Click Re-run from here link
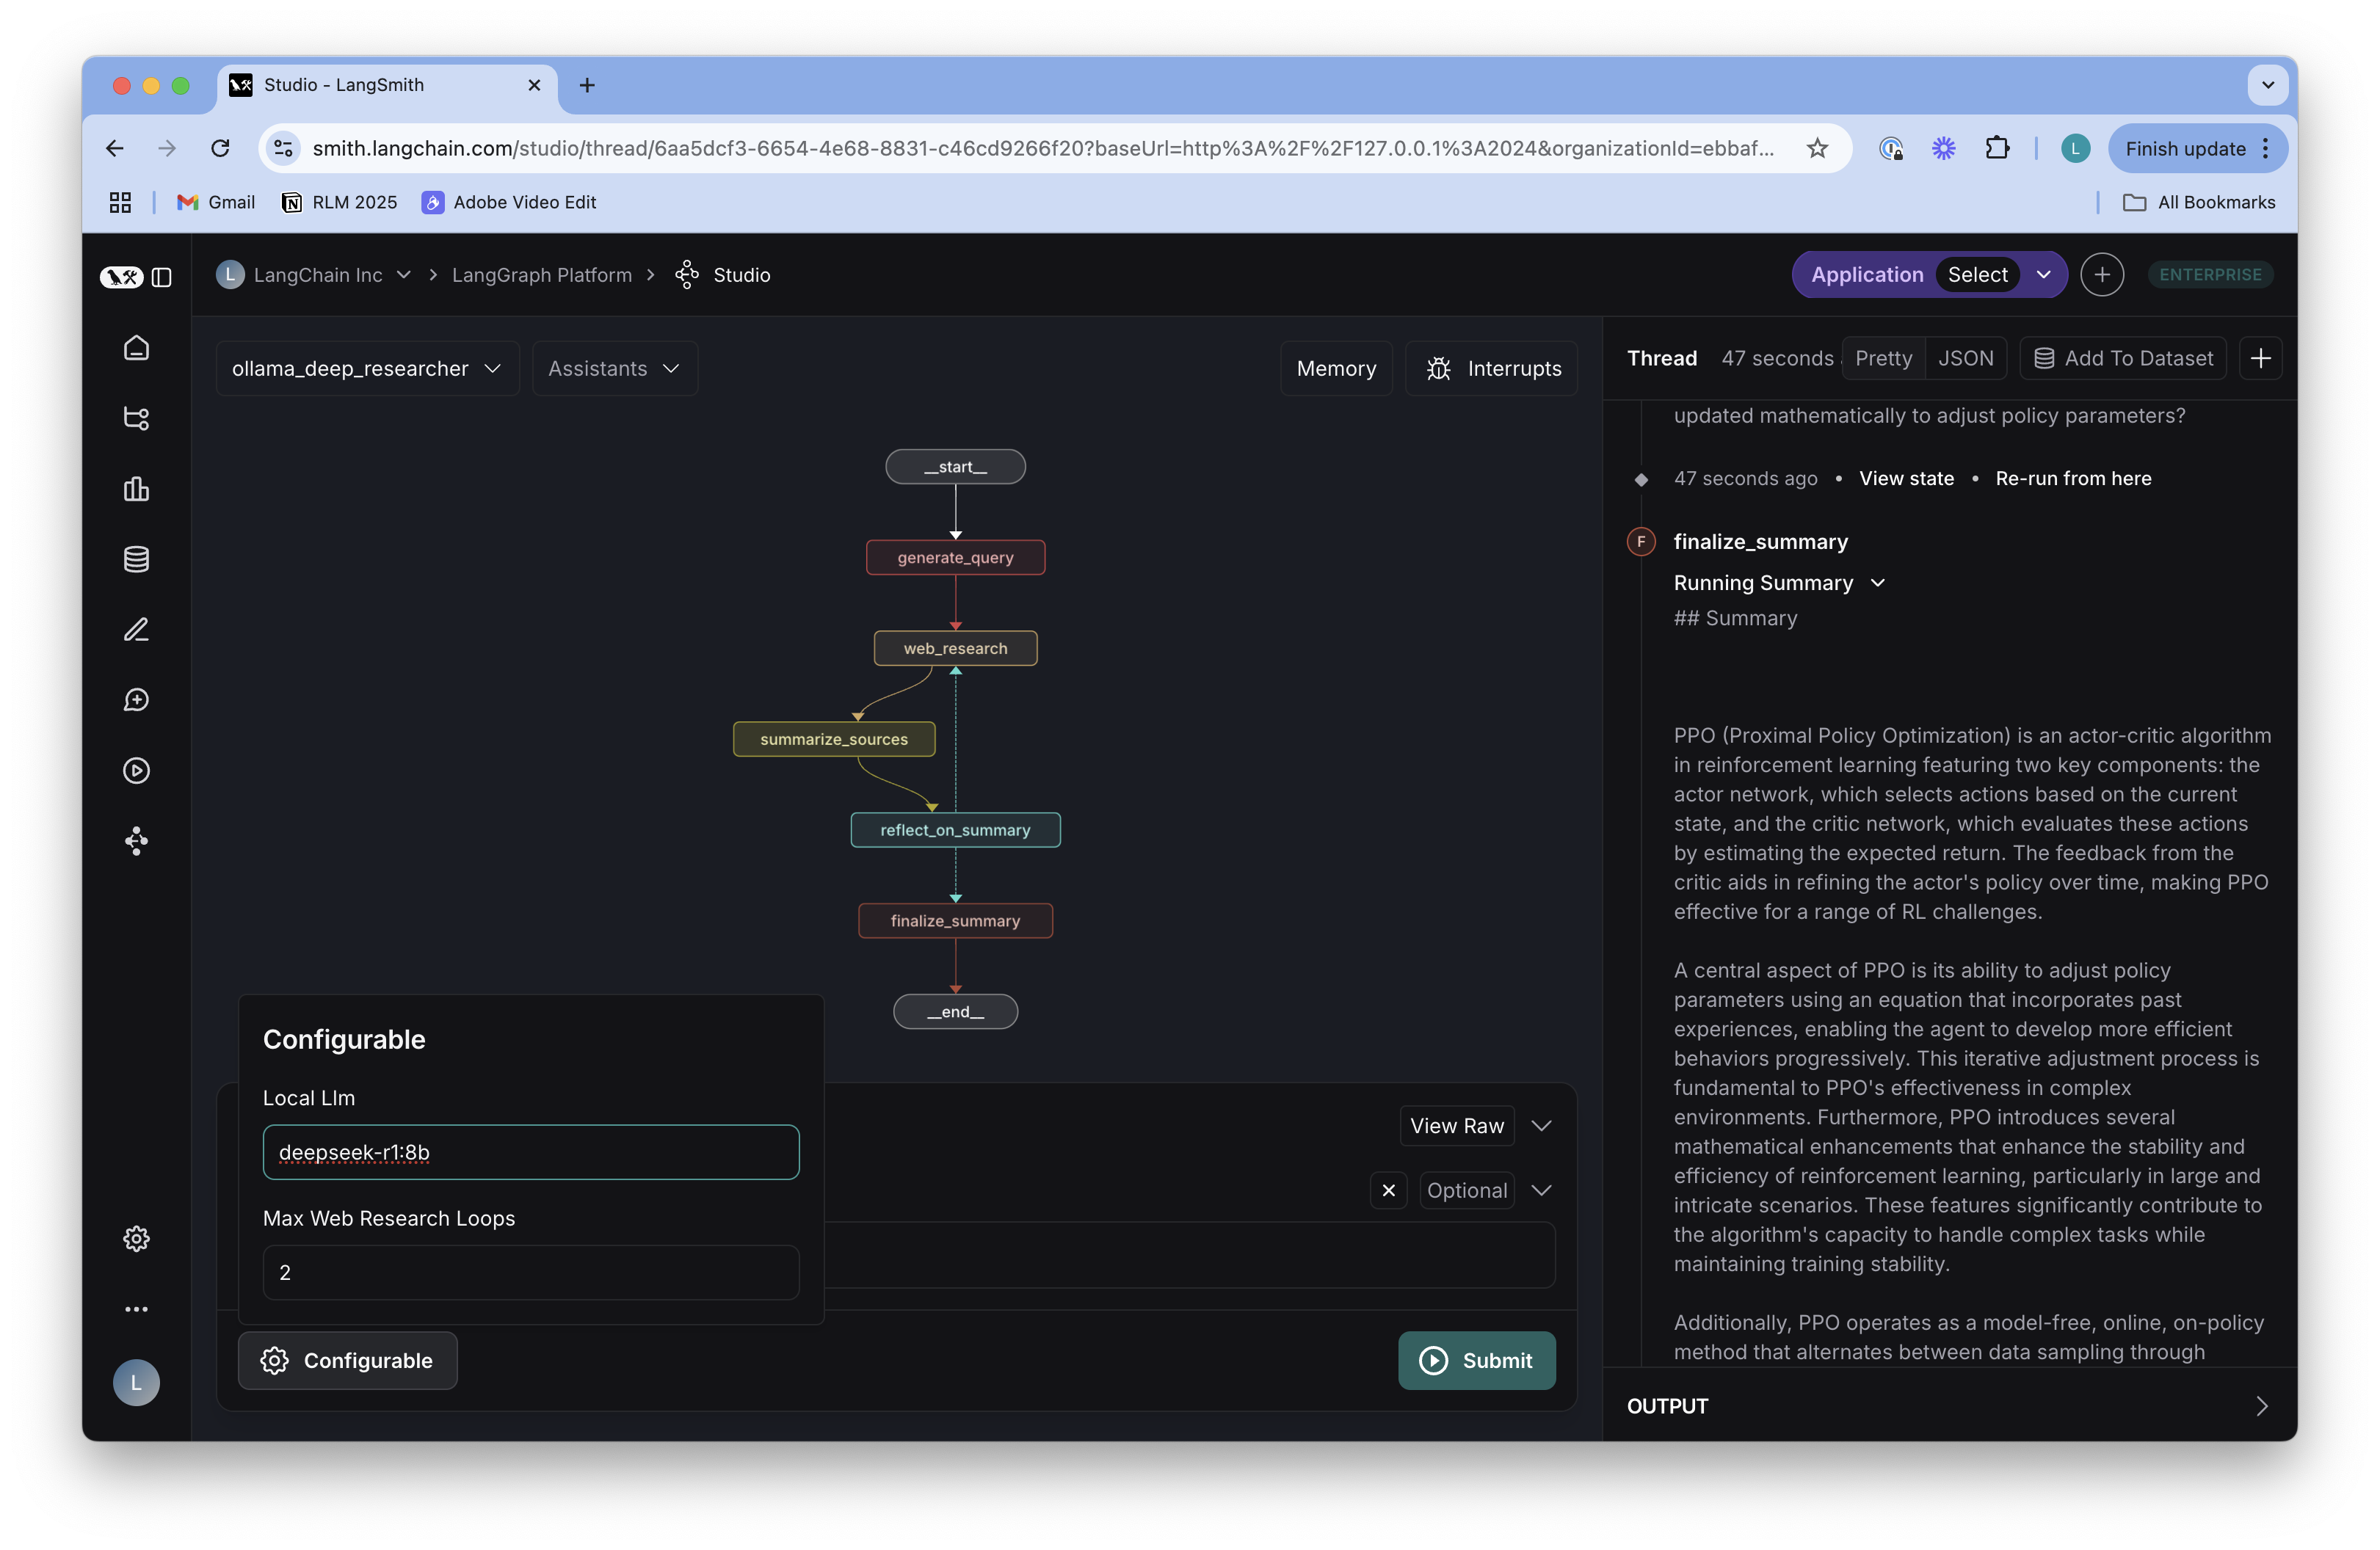The width and height of the screenshot is (2380, 1550). pos(2073,478)
